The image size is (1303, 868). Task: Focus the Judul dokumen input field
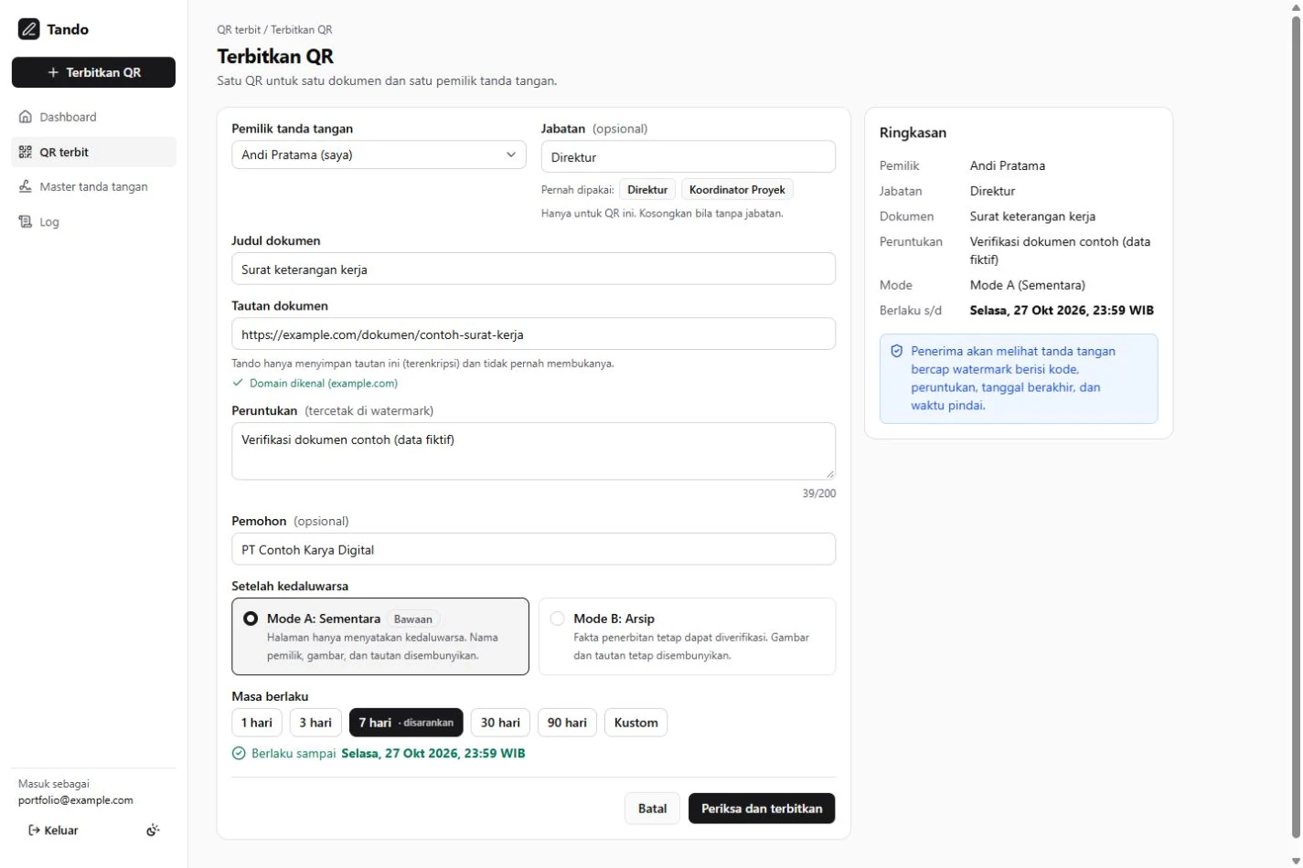[533, 270]
